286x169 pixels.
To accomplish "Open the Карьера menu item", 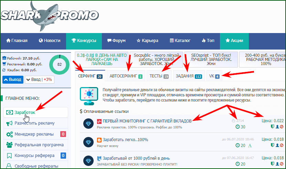I will point(147,41).
